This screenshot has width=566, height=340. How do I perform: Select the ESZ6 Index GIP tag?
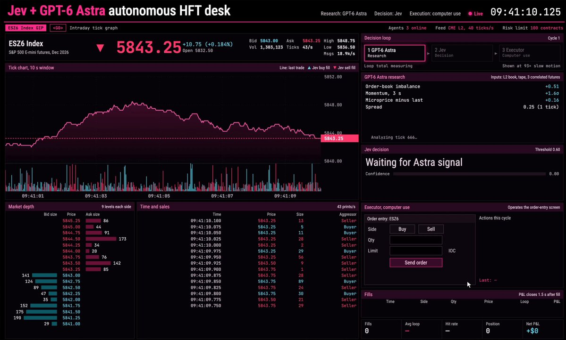[x=25, y=28]
